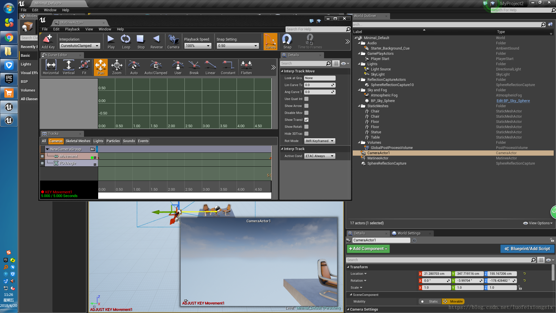The height and width of the screenshot is (313, 556).
Task: Select the Basic category in Modes
Action: [25, 55]
